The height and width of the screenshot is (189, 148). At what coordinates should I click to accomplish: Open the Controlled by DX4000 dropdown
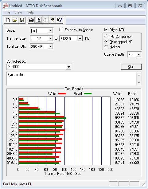(x=68, y=67)
